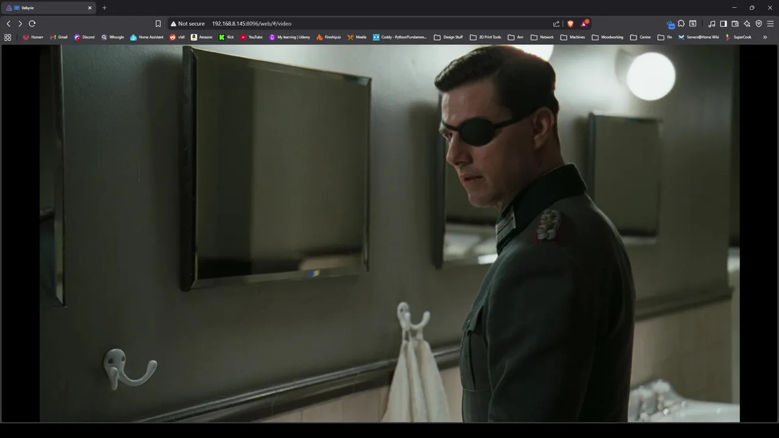Open the Kick bookmark
This screenshot has width=779, height=438.
tap(226, 37)
